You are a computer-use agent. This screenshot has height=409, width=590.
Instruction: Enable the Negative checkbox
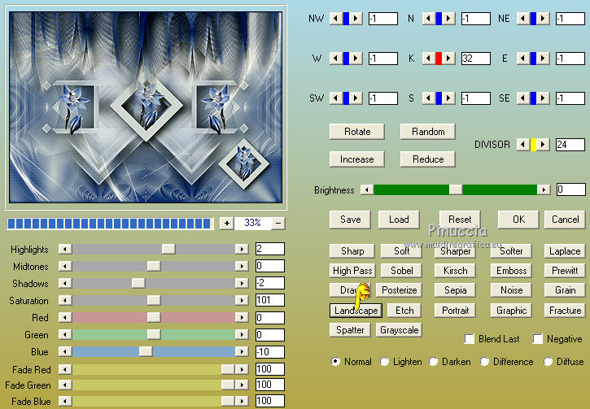point(538,339)
